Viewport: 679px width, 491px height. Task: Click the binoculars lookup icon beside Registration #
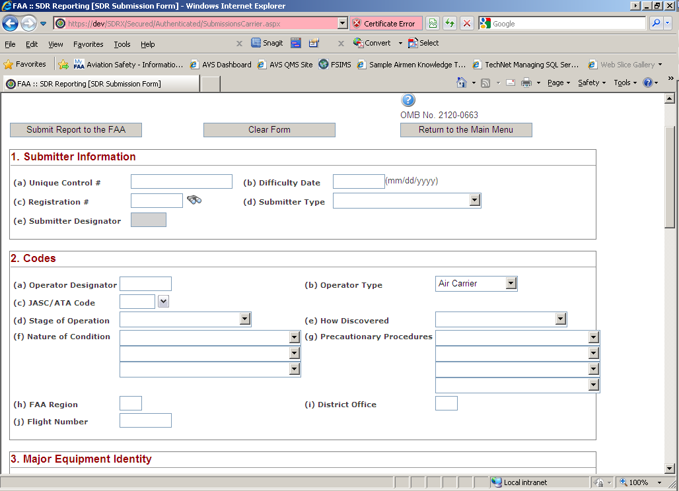point(194,200)
